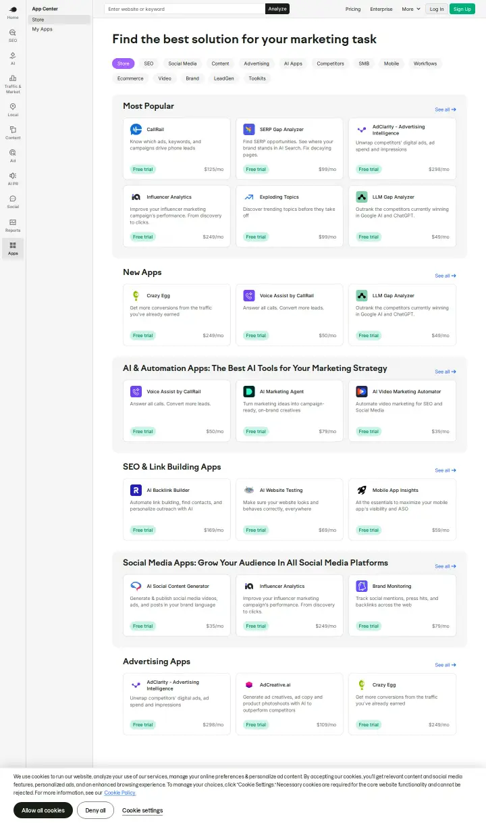Image resolution: width=486 pixels, height=823 pixels.
Task: Click the Log In button
Action: click(x=437, y=9)
